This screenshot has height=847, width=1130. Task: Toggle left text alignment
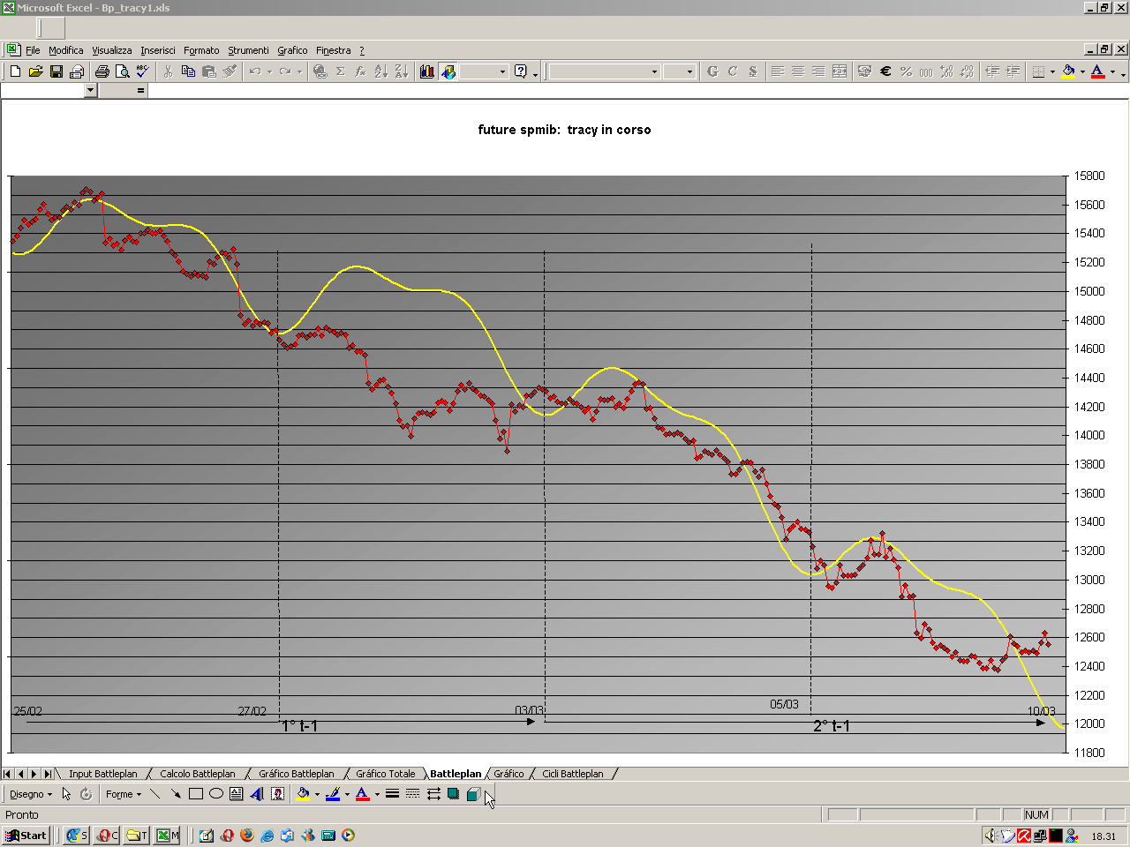click(778, 71)
